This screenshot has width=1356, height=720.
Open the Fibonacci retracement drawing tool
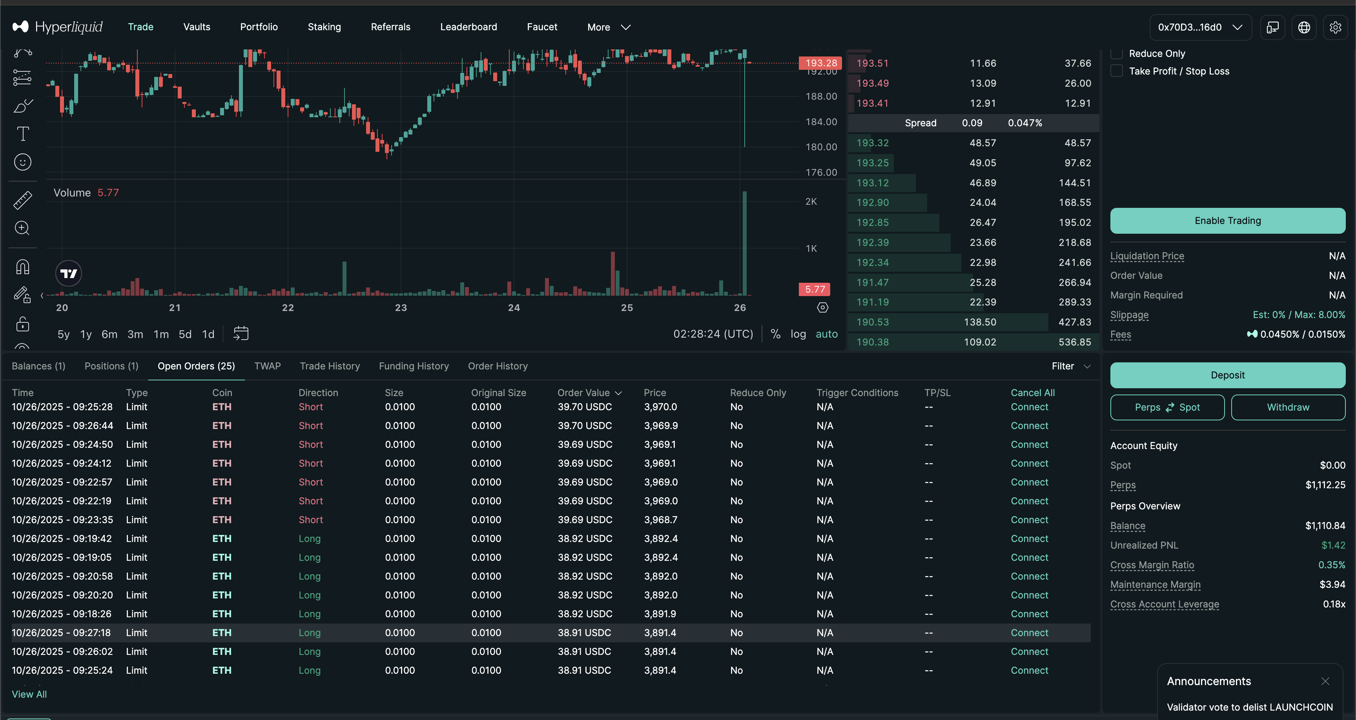[22, 78]
